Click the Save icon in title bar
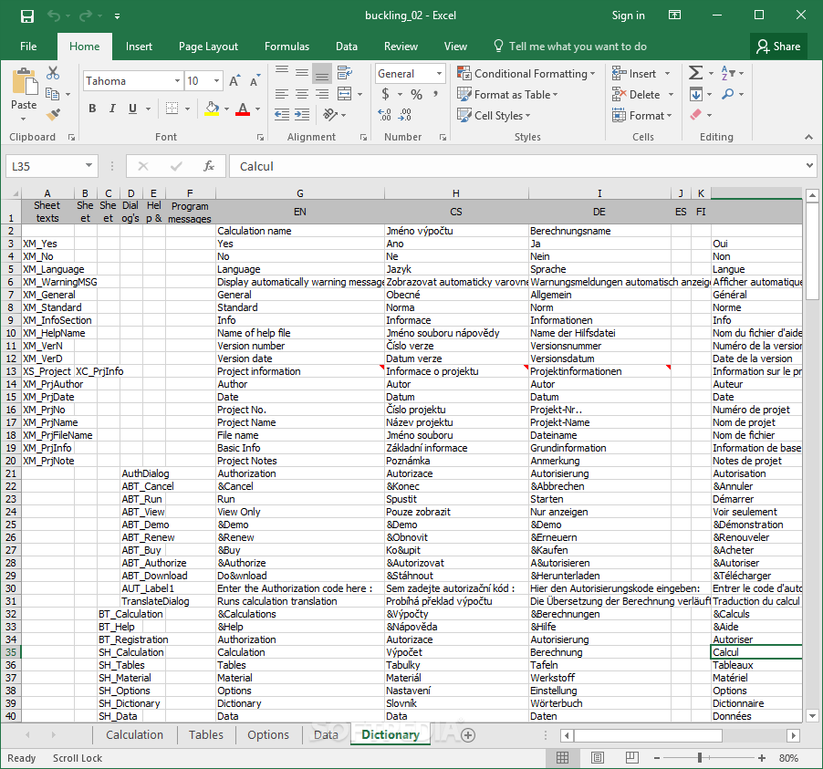Viewport: 823px width, 769px height. pos(26,16)
